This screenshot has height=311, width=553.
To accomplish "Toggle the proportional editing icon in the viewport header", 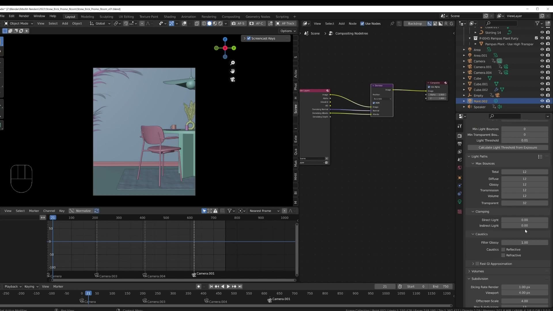I will pyautogui.click(x=142, y=23).
